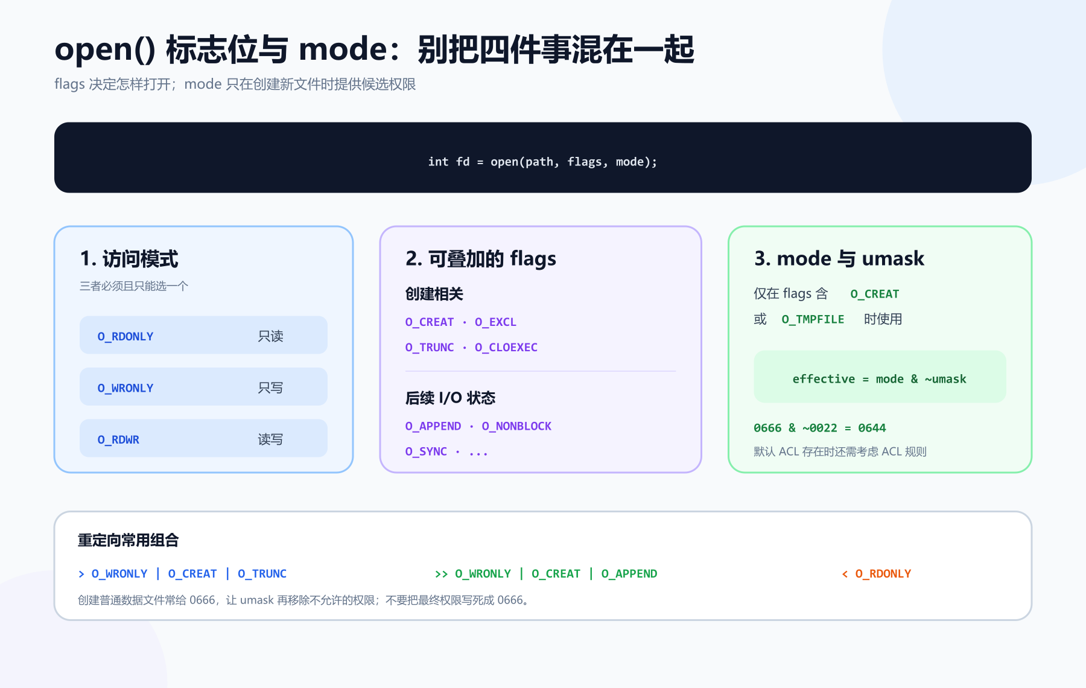Viewport: 1086px width, 688px height.
Task: Click the heading '2. 可叠加的 flags'
Action: point(481,259)
